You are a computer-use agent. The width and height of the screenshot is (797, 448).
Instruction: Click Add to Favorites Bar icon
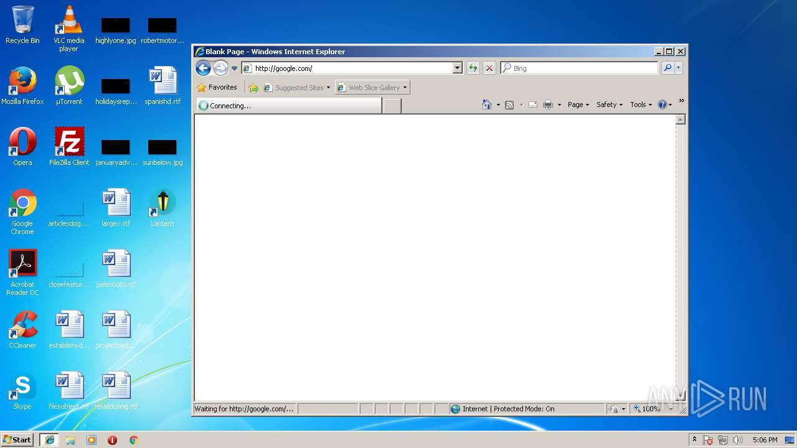click(253, 88)
